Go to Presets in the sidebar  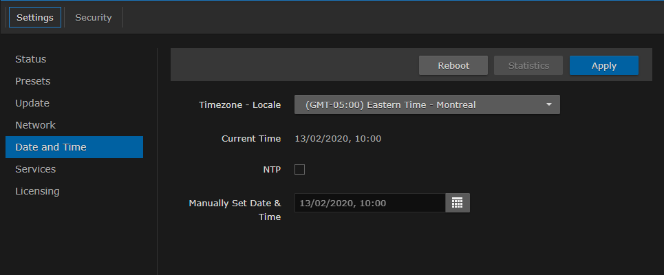[x=33, y=81]
